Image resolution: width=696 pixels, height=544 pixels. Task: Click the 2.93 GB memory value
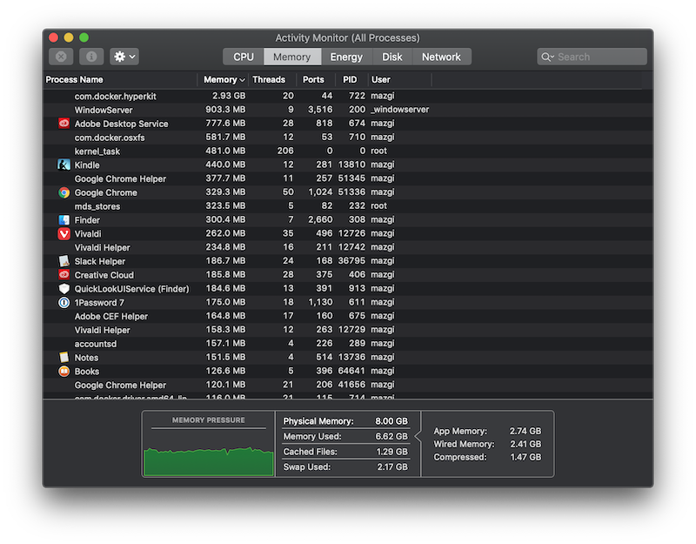click(x=229, y=96)
